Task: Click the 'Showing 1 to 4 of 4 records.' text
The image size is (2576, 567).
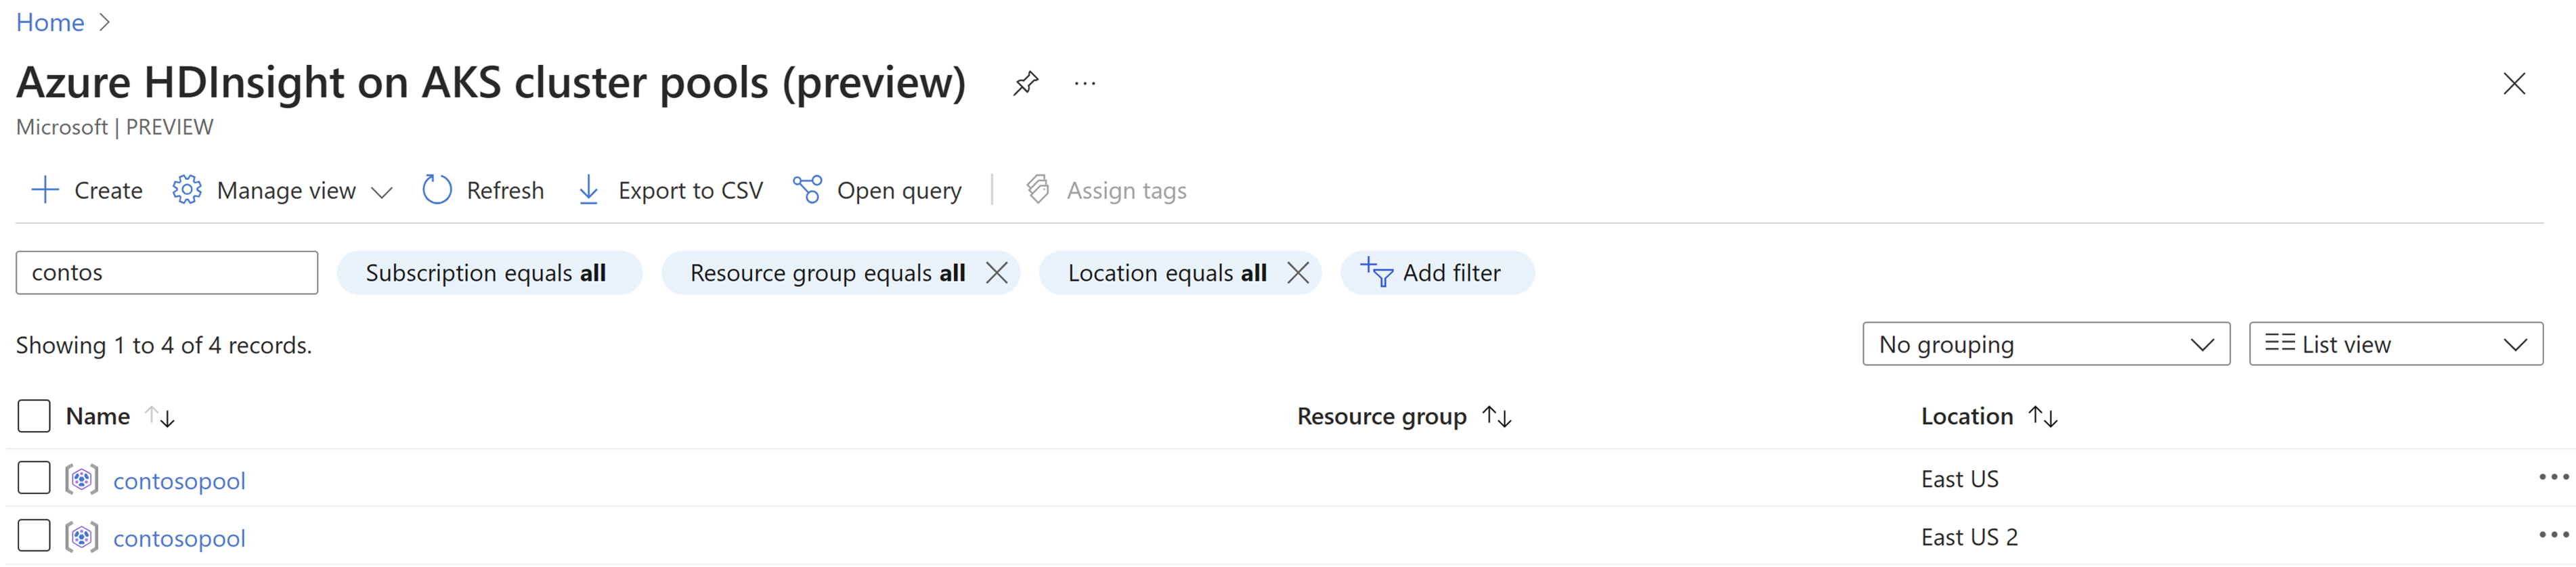Action: (164, 345)
